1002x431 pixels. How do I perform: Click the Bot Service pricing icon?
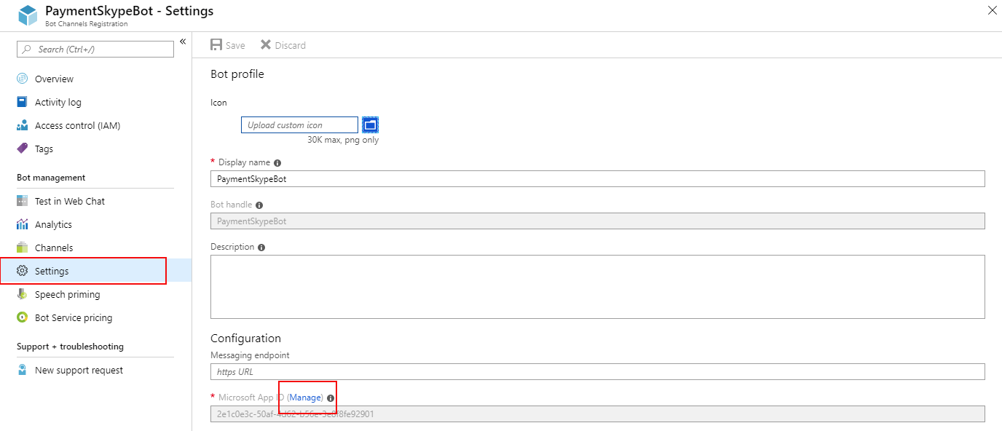[22, 317]
